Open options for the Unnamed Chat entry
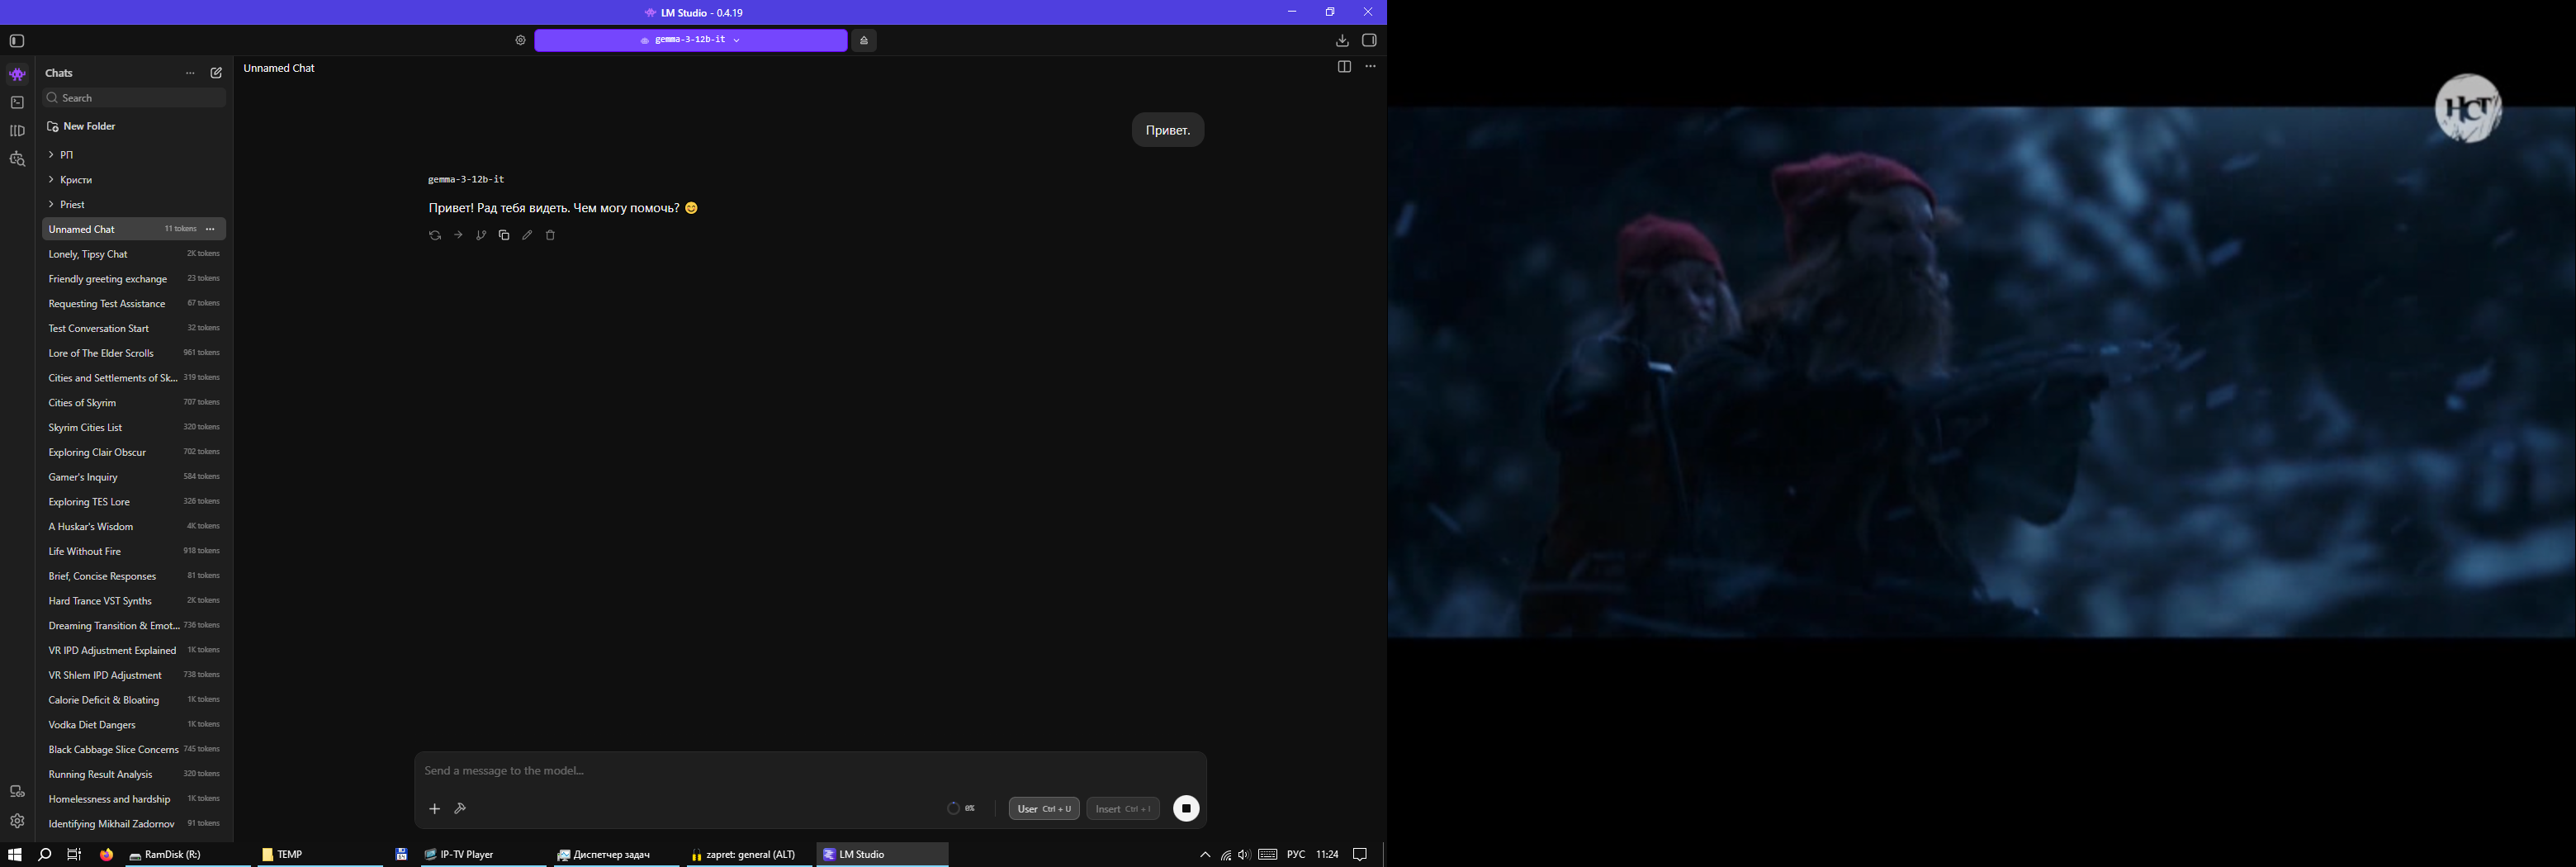This screenshot has height=867, width=2576. pos(210,230)
